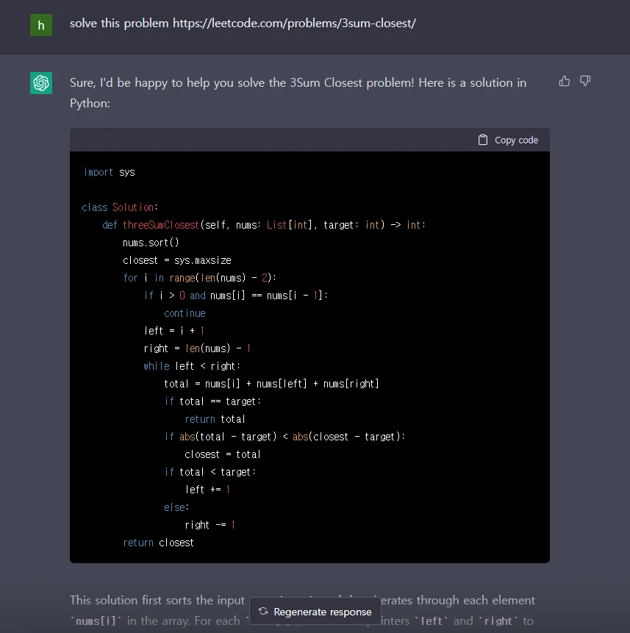Screen dimensions: 630x633
Task: Click 'closest = sys.maxsize' line
Action: click(x=176, y=260)
